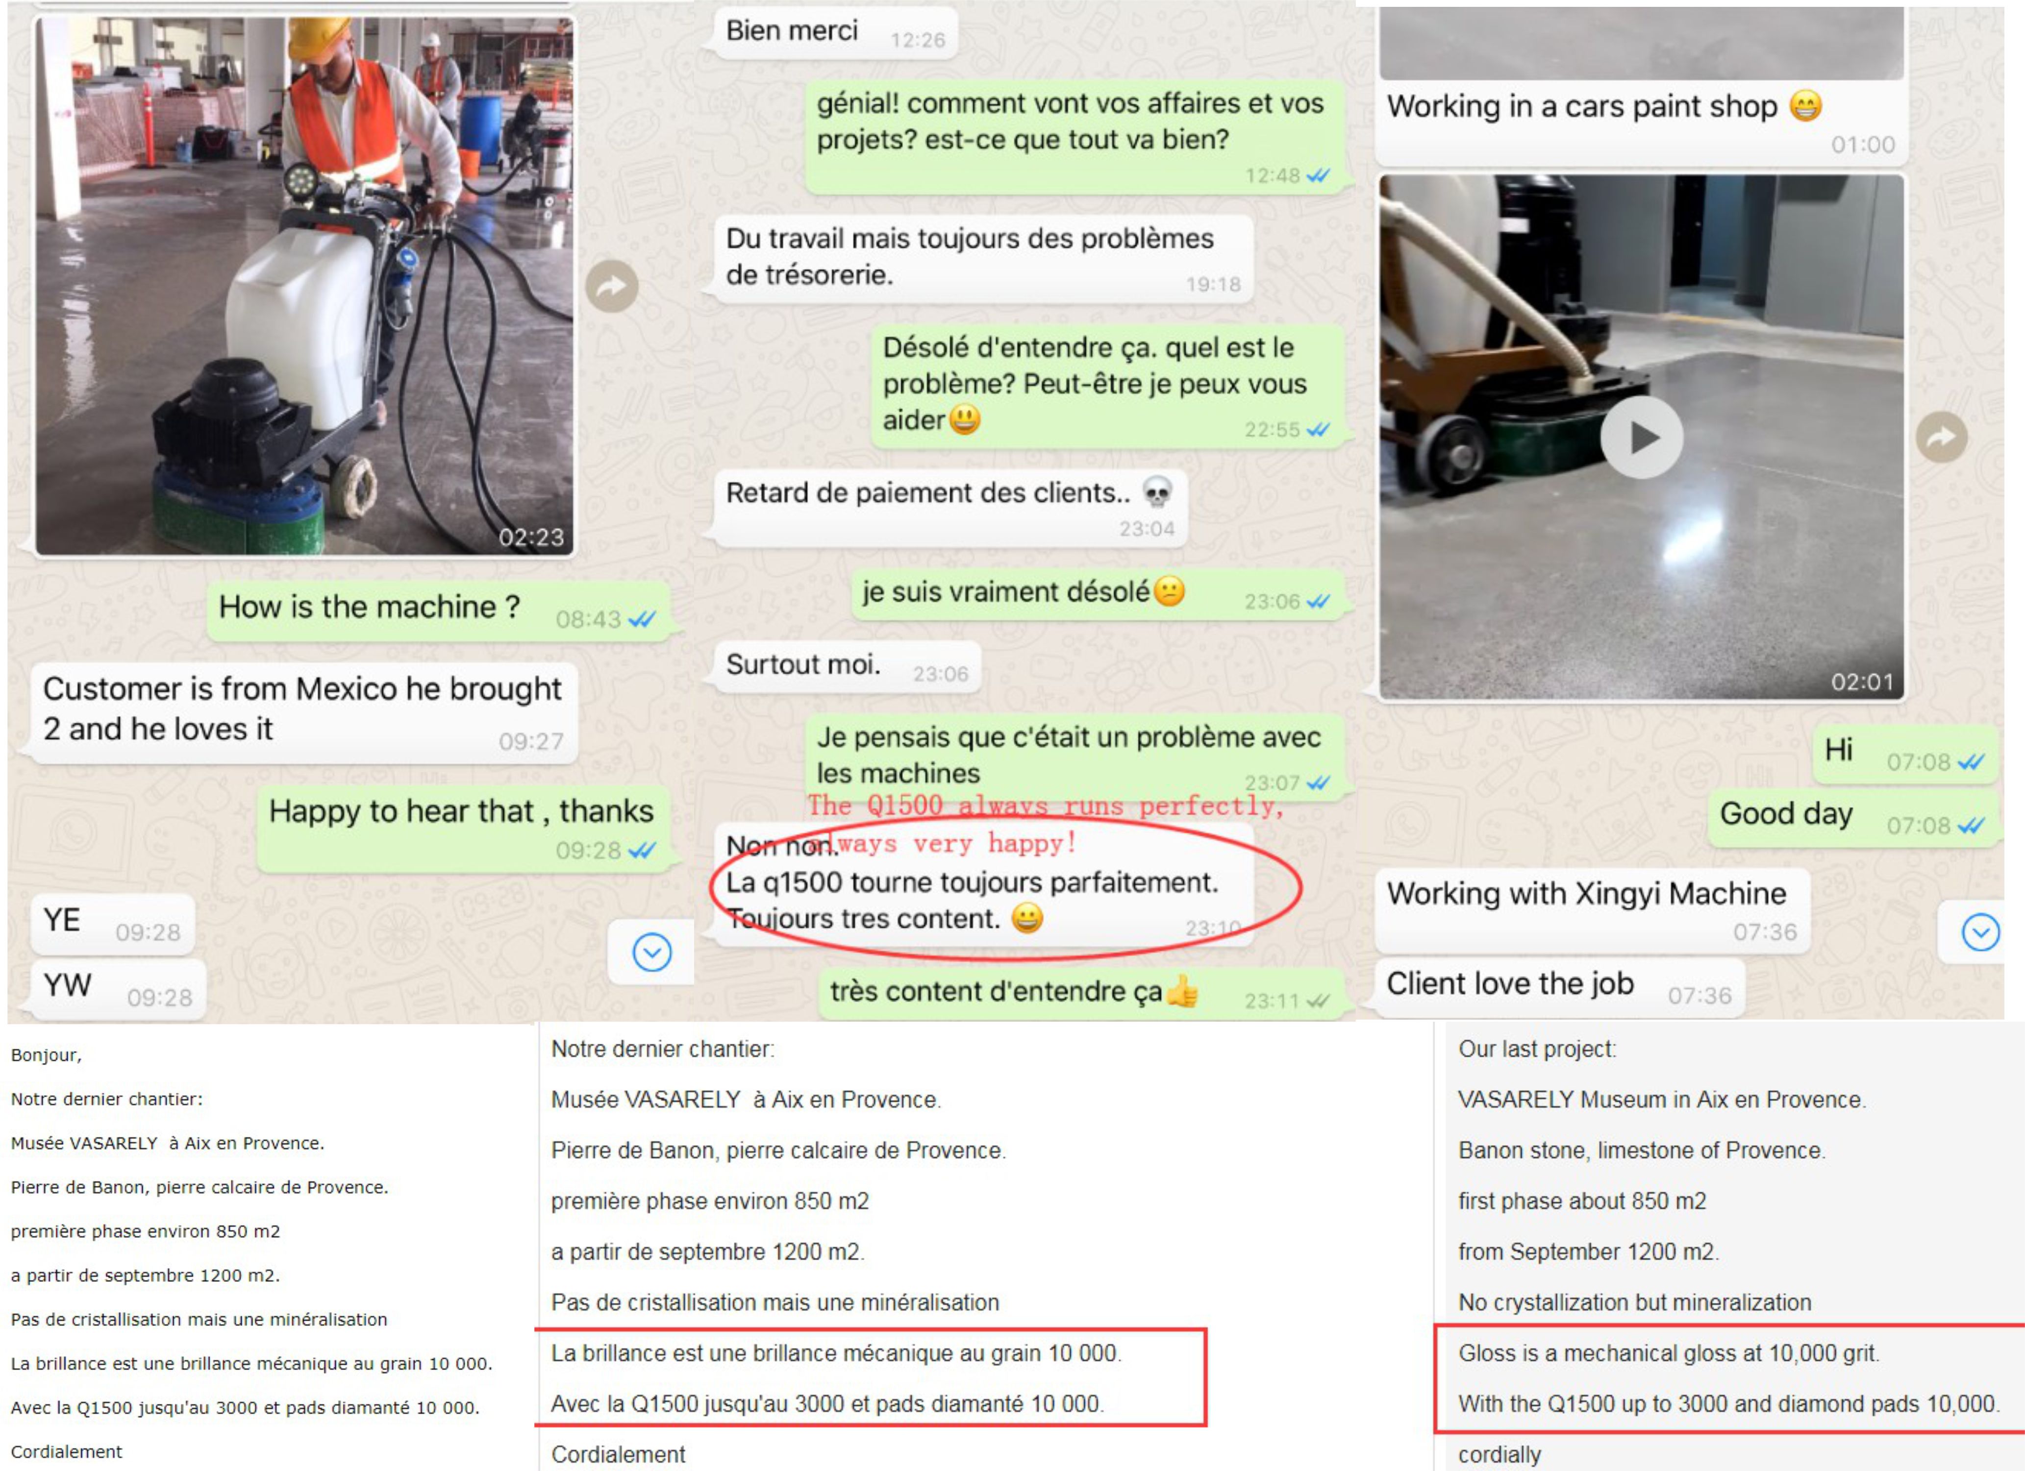The height and width of the screenshot is (1471, 2025).
Task: Click 'Musée VASARELY à Aix en Provence' middle text
Action: tap(746, 1100)
